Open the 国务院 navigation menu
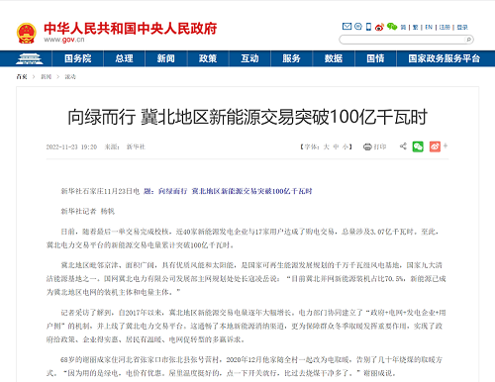Viewport: 495px width, 382px height. (x=78, y=58)
